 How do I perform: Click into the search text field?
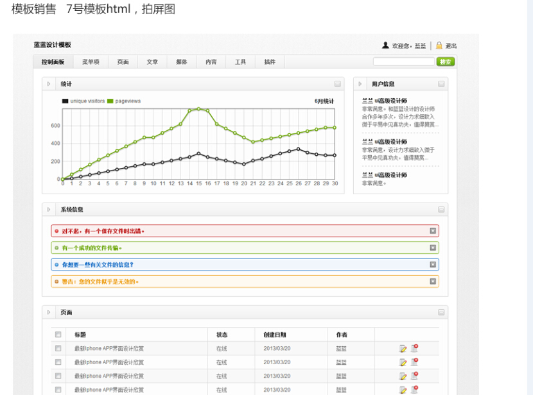[403, 62]
